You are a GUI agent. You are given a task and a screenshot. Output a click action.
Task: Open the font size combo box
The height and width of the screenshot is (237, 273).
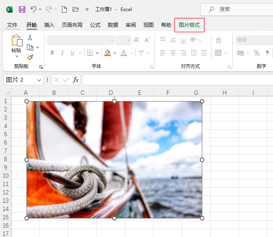click(123, 40)
